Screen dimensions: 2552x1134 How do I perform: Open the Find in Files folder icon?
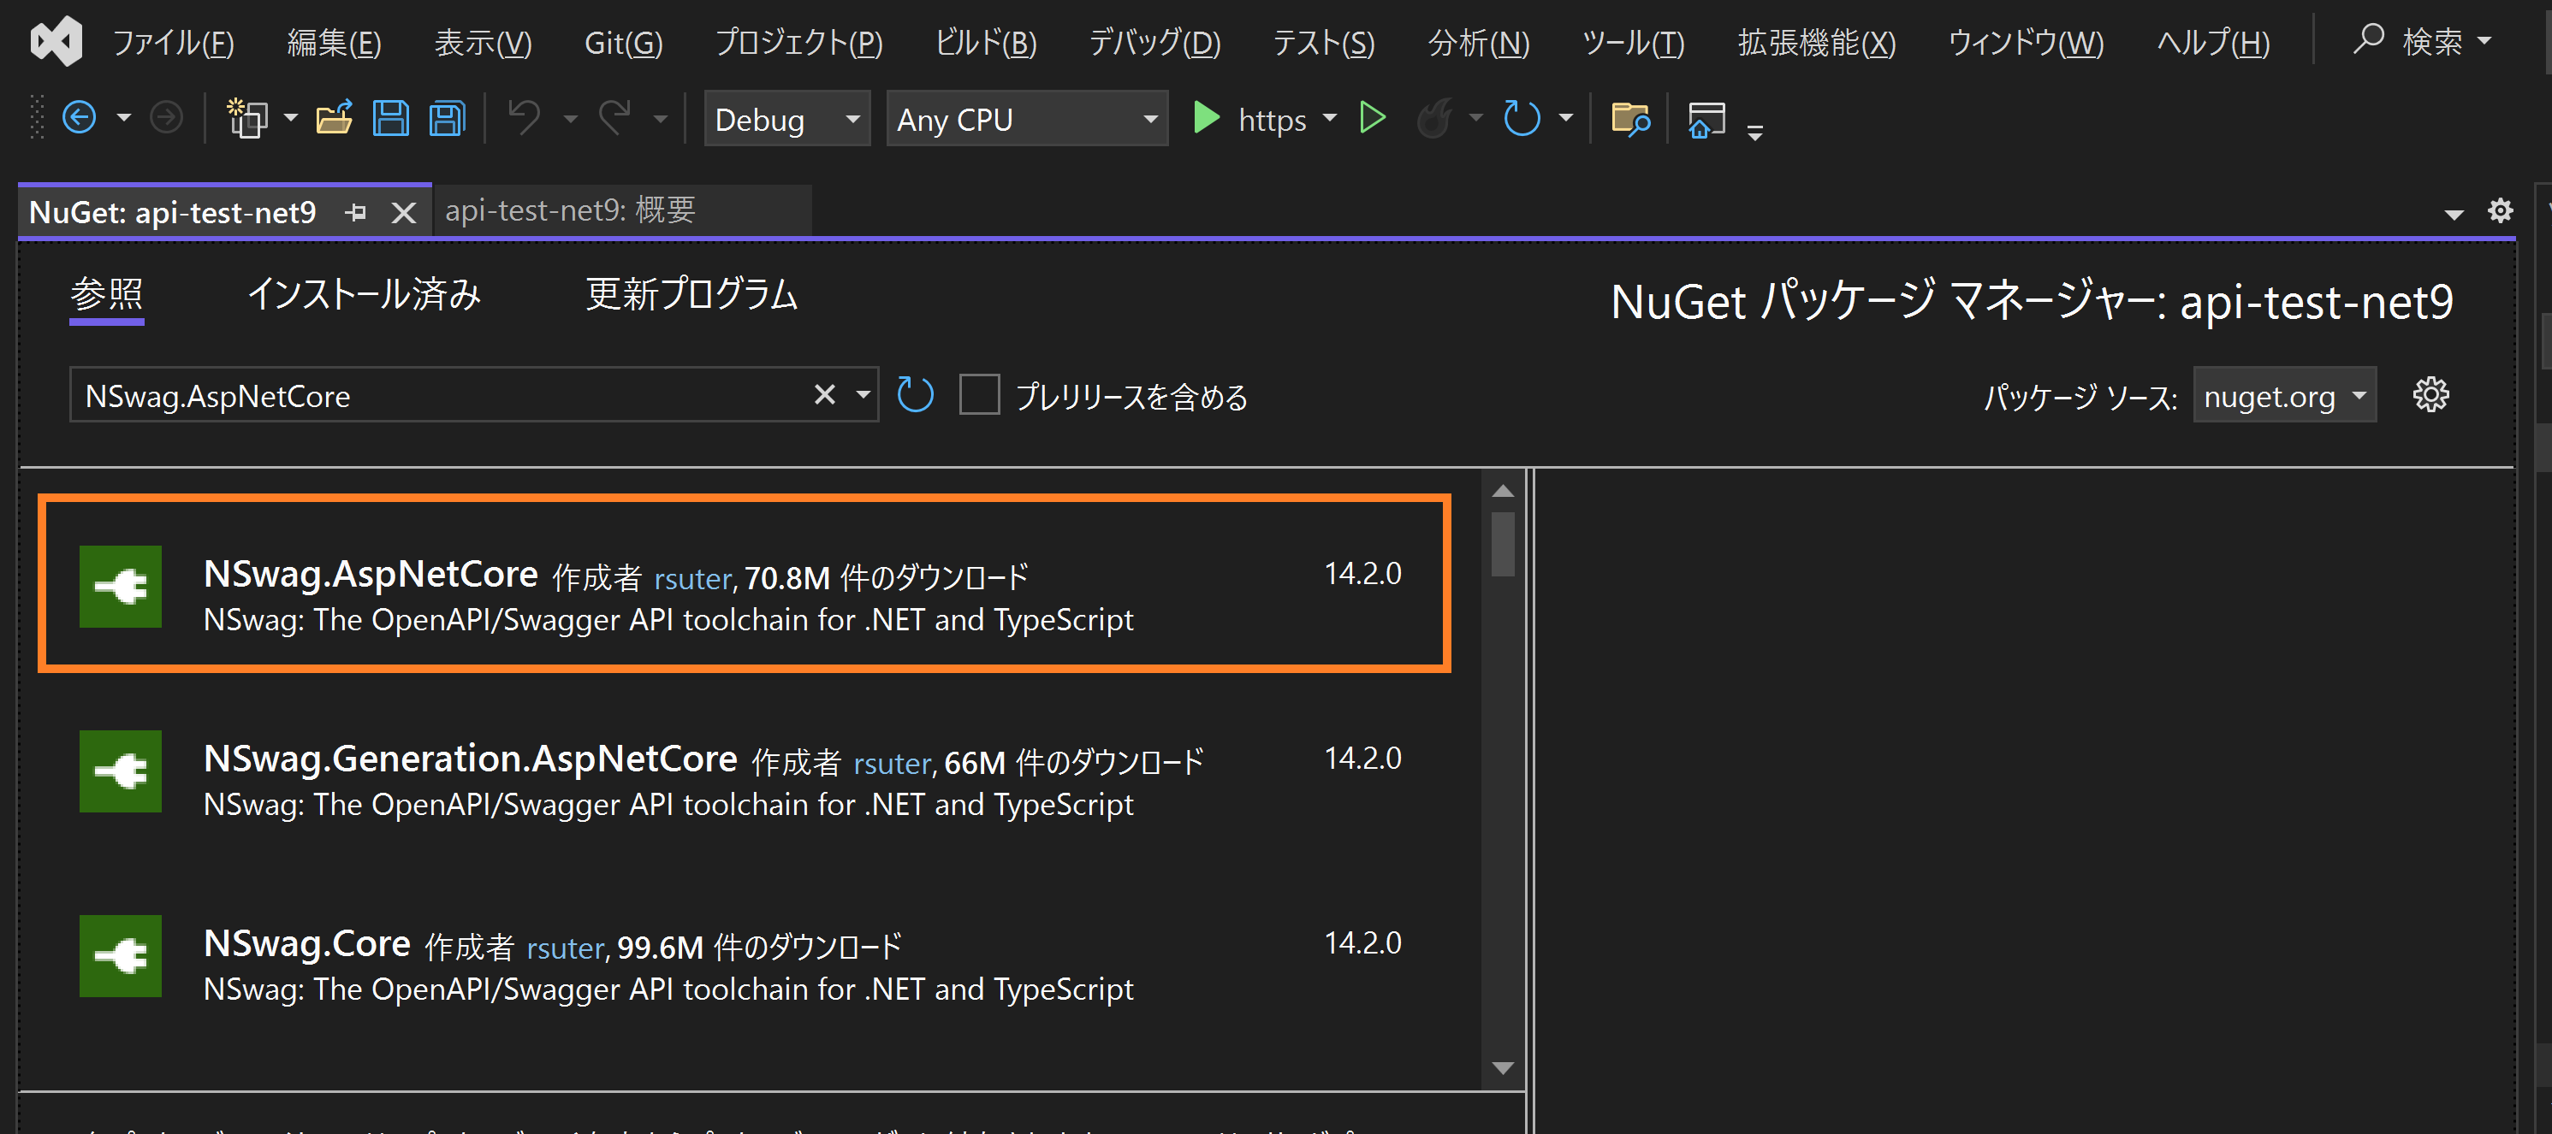pyautogui.click(x=1630, y=119)
